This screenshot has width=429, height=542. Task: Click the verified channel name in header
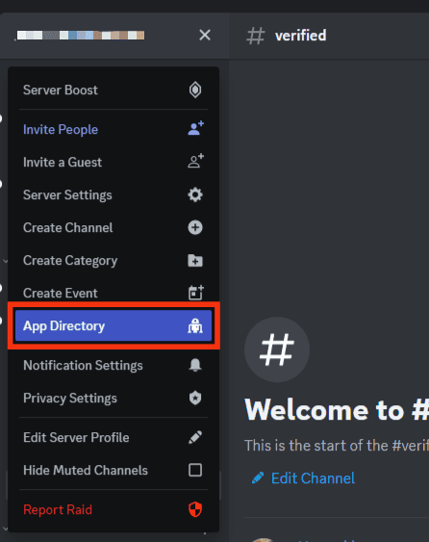coord(300,36)
